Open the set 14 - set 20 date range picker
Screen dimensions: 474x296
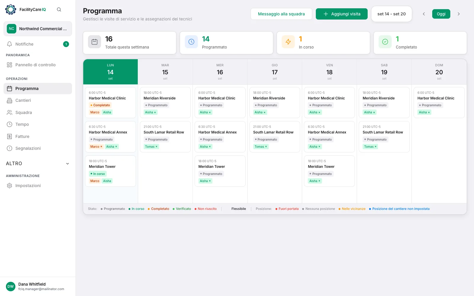(x=391, y=14)
